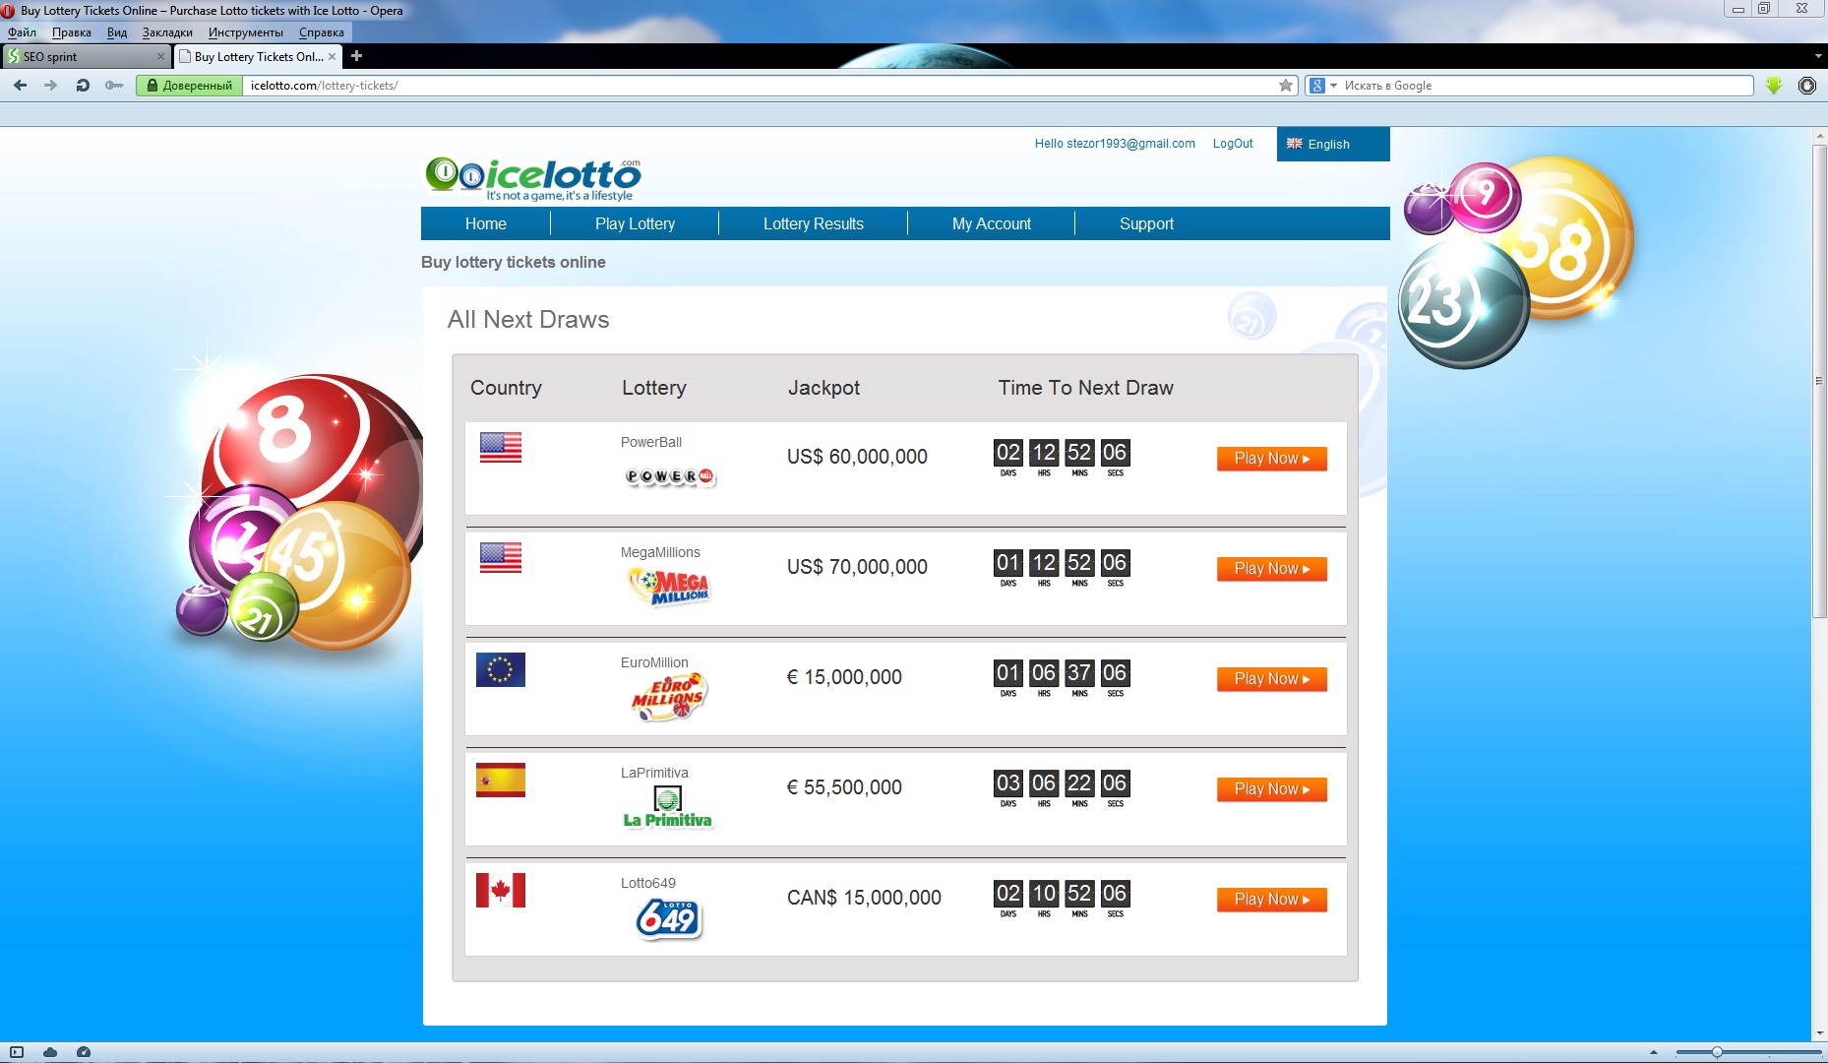The image size is (1828, 1063).
Task: Adjust the zoom slider in status bar
Action: pyautogui.click(x=1717, y=1052)
